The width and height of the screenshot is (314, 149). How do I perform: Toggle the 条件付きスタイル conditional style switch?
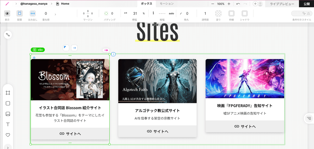point(302,13)
